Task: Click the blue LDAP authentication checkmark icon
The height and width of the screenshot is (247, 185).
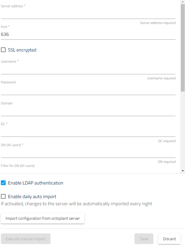Action: 3,183
